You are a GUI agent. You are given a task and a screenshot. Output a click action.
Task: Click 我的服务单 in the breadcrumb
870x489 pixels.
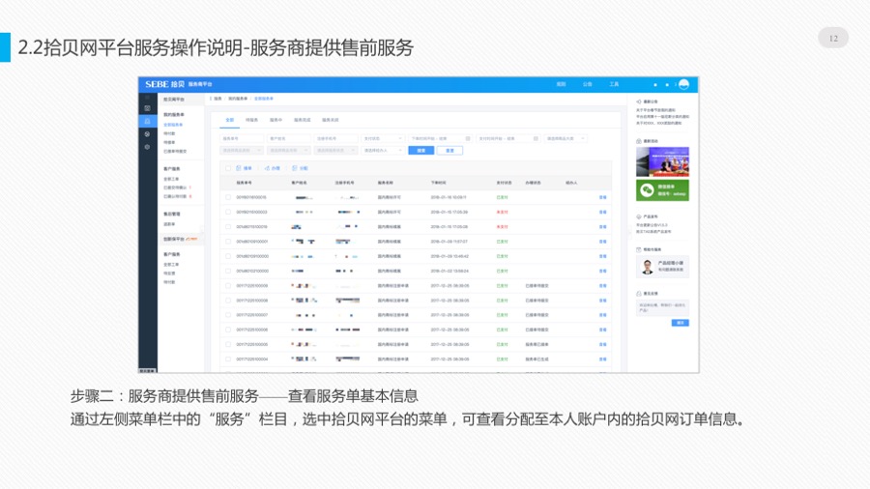click(238, 99)
